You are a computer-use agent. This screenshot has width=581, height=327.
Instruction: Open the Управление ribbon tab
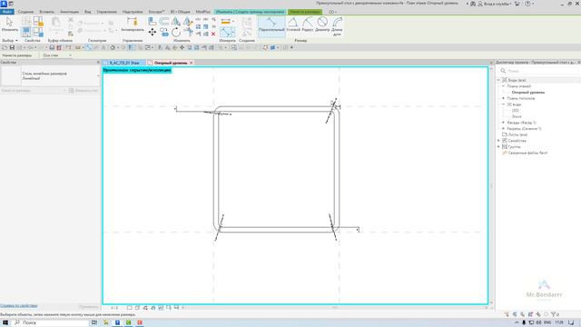(x=107, y=12)
